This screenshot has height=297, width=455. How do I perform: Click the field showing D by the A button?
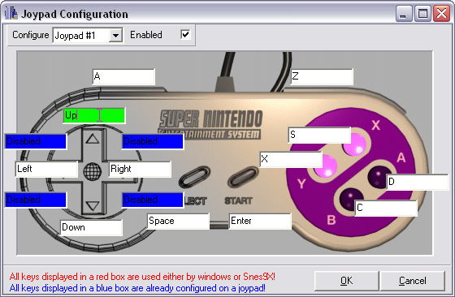[418, 182]
